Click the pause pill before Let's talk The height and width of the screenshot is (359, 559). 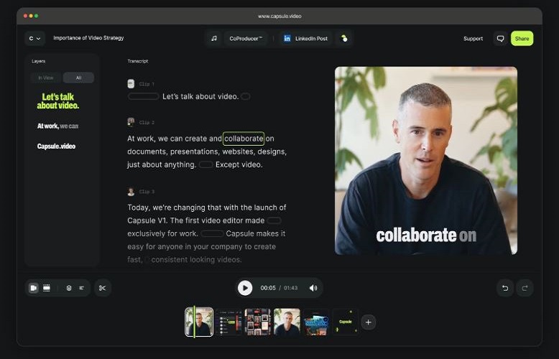143,96
